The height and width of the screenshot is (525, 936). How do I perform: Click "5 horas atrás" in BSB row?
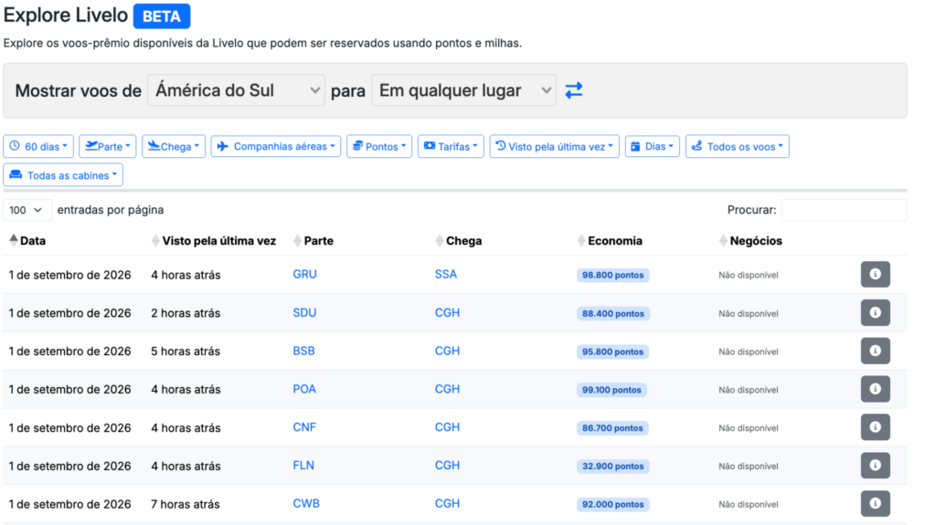(x=186, y=351)
